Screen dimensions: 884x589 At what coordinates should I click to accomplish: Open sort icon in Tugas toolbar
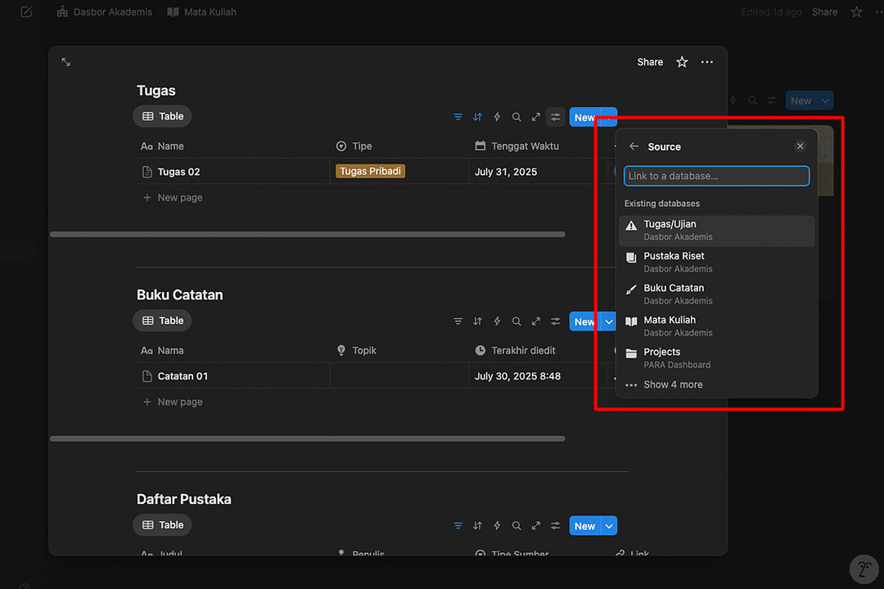477,117
